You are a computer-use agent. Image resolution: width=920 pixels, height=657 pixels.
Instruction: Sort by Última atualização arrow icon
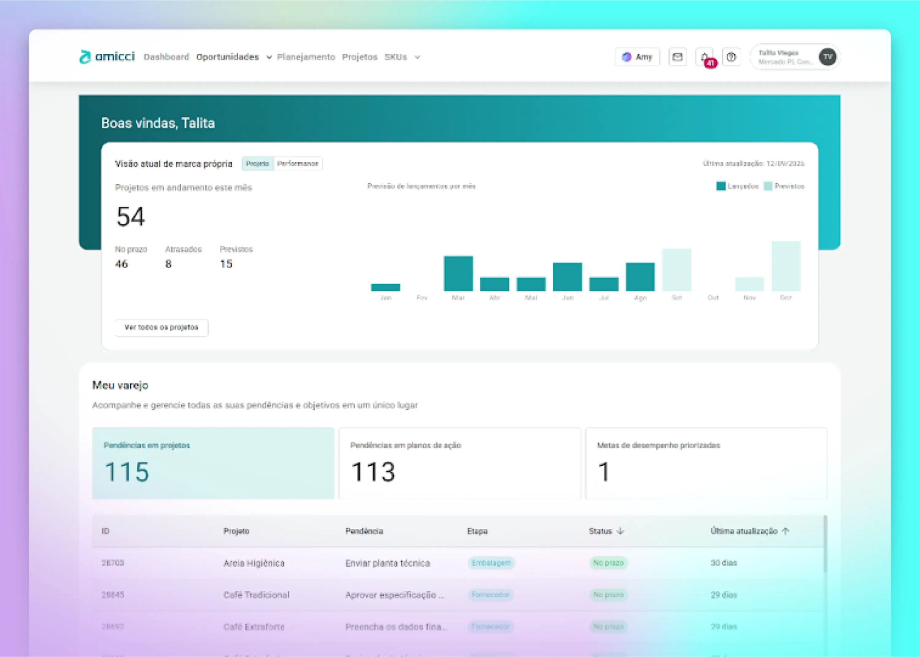point(786,531)
